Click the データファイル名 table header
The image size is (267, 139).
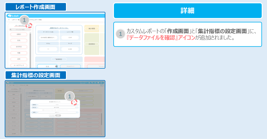click(48, 32)
